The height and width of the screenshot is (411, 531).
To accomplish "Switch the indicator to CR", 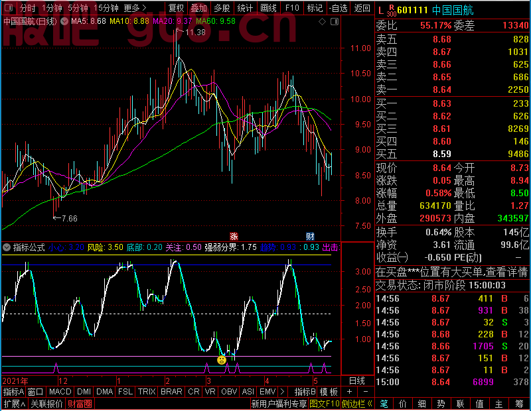I will click(x=194, y=392).
